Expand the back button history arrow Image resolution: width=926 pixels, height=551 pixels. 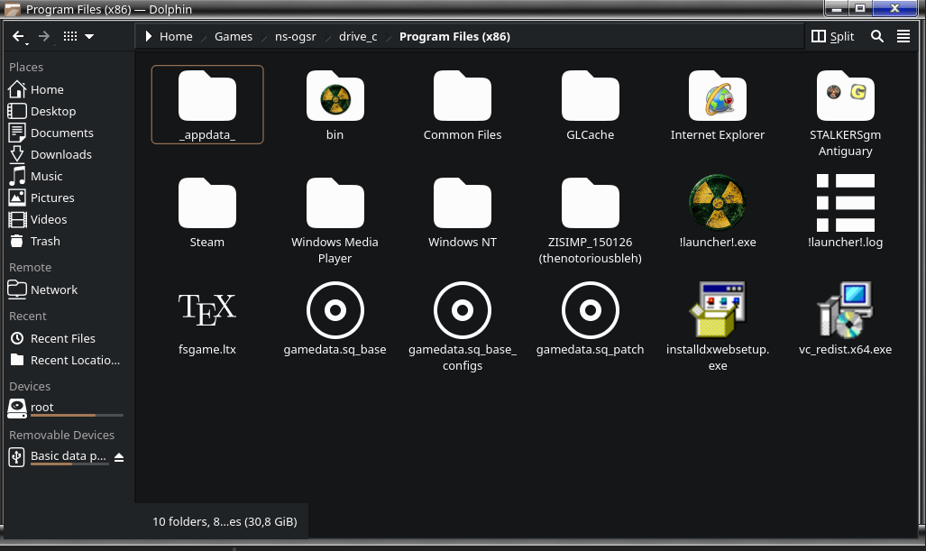(x=28, y=42)
